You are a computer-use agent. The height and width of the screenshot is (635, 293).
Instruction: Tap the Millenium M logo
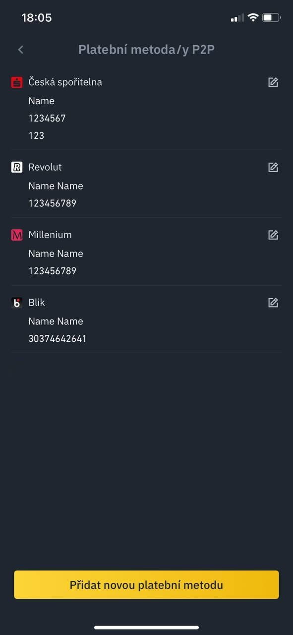pyautogui.click(x=17, y=235)
